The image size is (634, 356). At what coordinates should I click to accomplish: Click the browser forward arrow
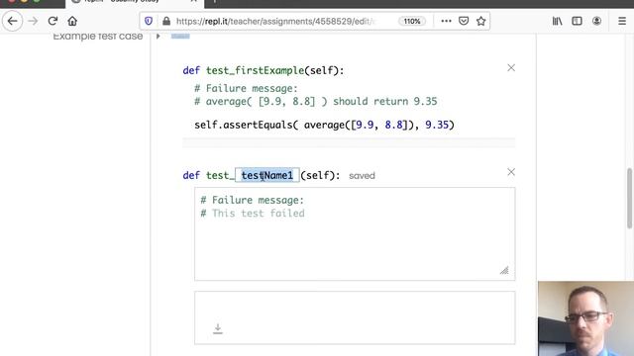click(x=33, y=21)
